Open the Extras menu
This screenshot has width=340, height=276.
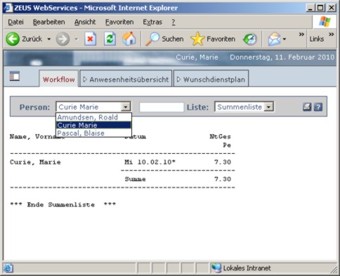pyautogui.click(x=152, y=22)
